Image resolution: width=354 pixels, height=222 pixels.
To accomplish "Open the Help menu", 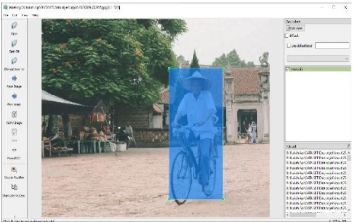I will point(35,15).
